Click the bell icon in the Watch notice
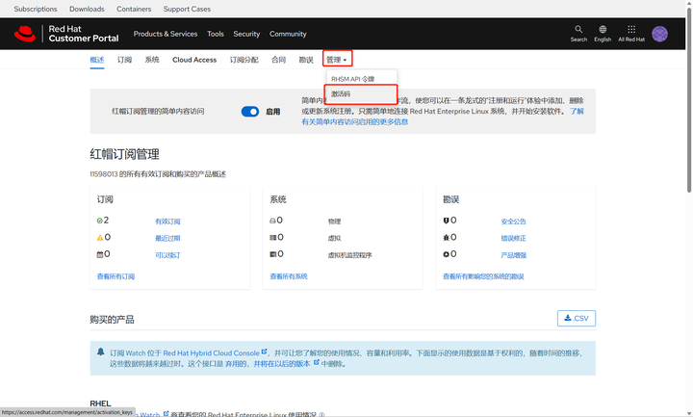The height and width of the screenshot is (417, 693). click(101, 352)
